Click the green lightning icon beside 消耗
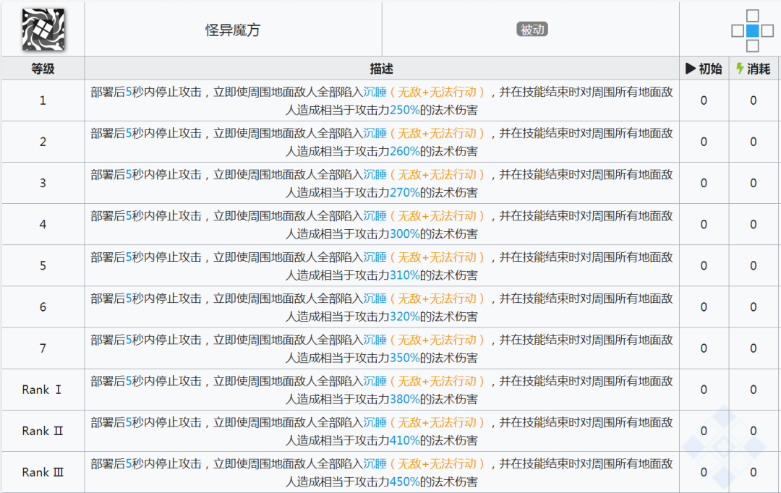 tap(739, 69)
